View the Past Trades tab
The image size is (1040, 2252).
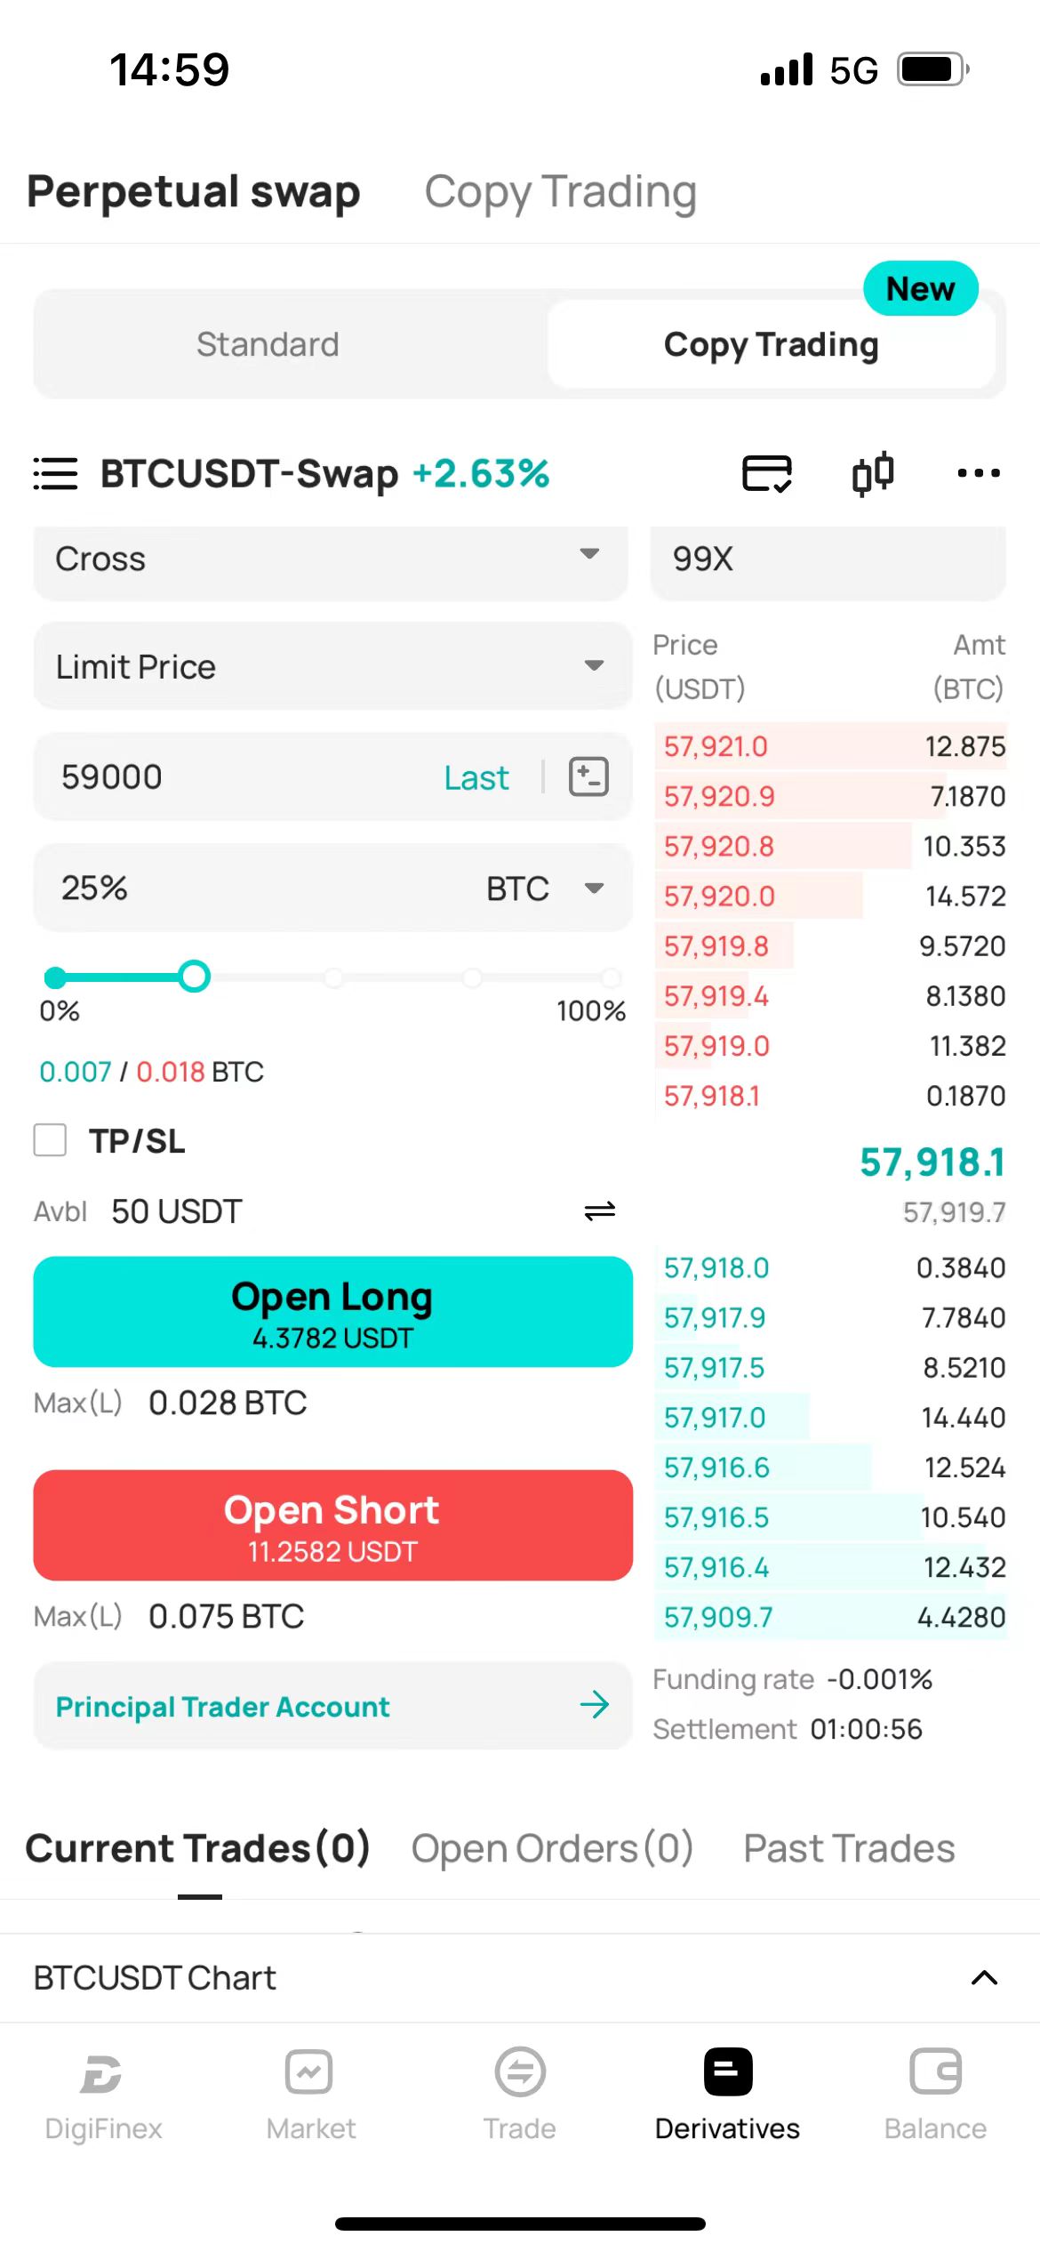(x=849, y=1848)
